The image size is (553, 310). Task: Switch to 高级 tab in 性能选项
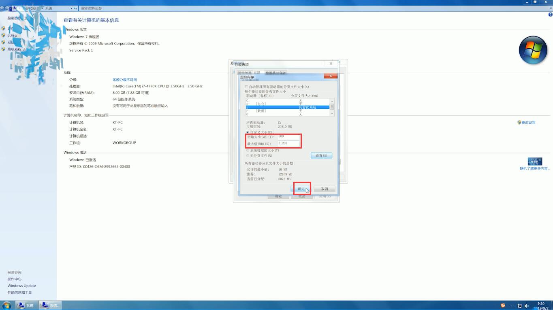(x=257, y=73)
